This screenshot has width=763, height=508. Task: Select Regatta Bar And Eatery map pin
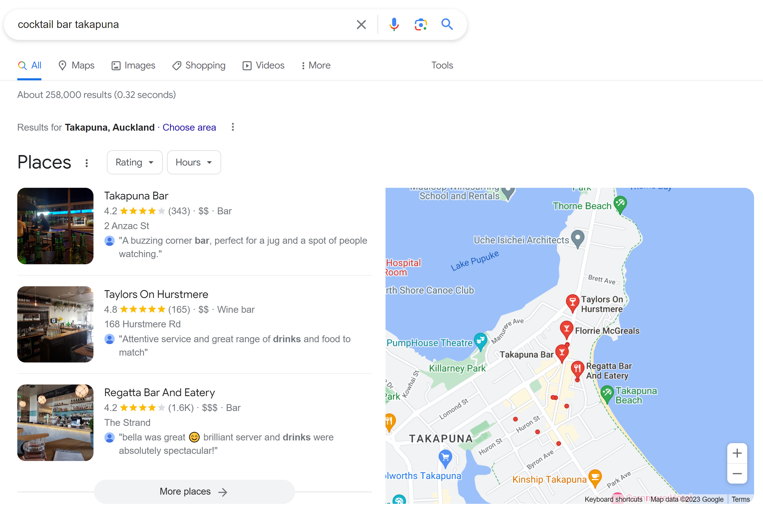577,370
